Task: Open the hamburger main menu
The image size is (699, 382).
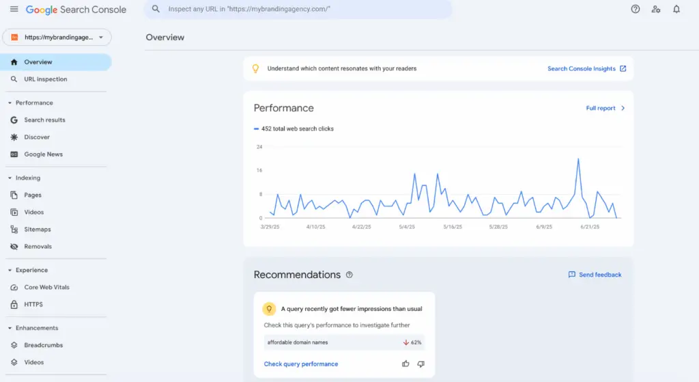Action: coord(14,9)
